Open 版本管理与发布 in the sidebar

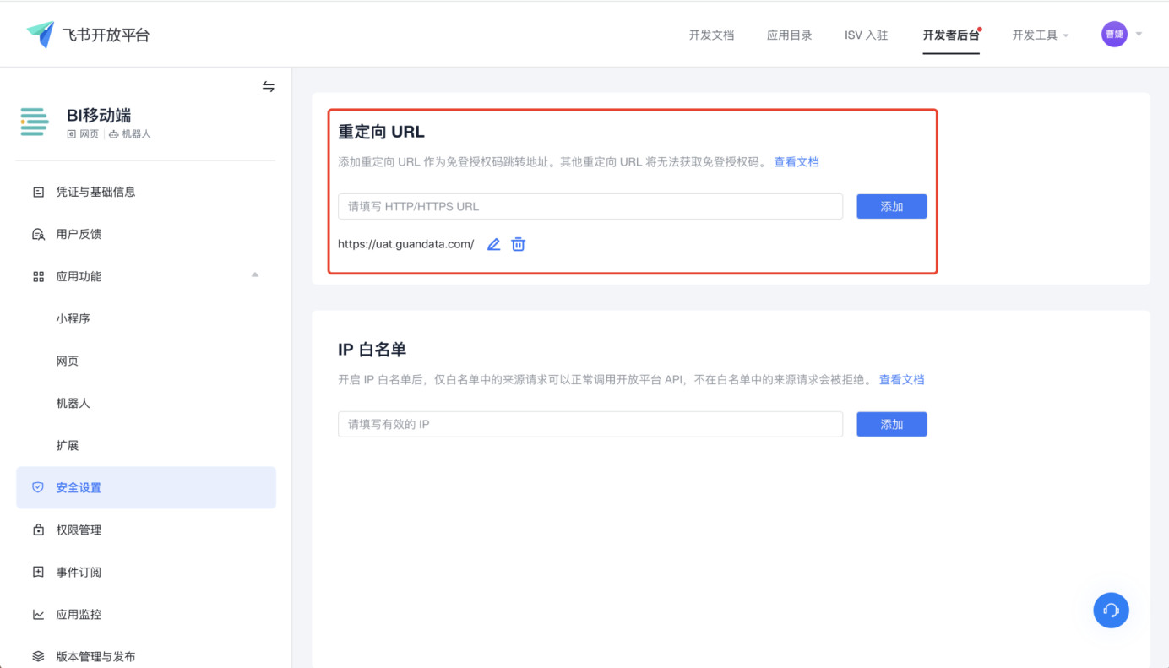[x=95, y=656]
